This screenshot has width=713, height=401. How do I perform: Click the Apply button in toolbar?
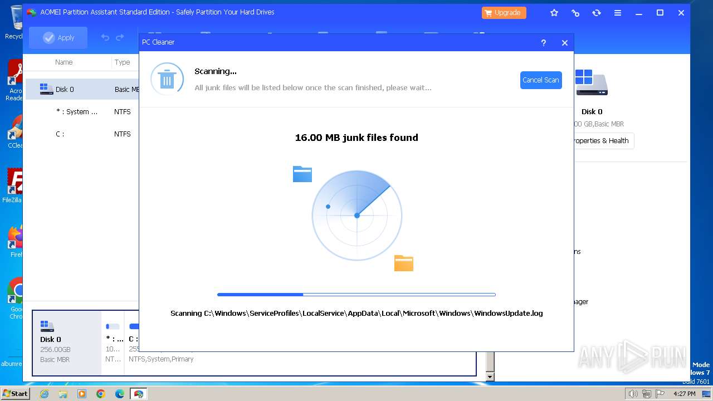[58, 38]
